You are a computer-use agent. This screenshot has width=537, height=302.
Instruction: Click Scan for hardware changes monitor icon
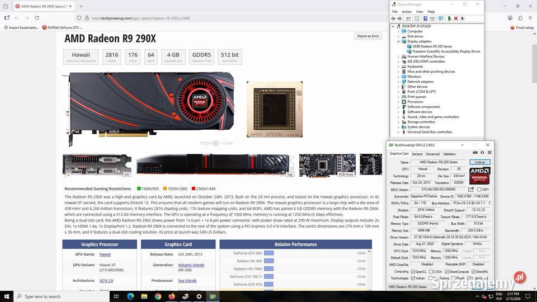(x=440, y=18)
